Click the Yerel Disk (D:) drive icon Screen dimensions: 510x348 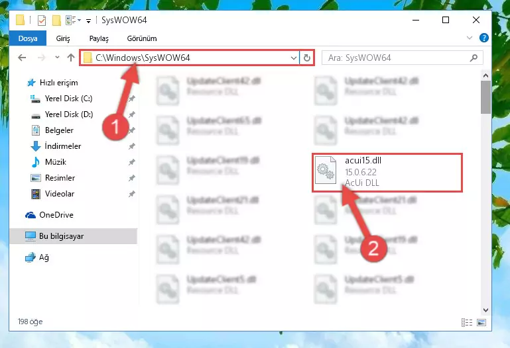pyautogui.click(x=35, y=115)
